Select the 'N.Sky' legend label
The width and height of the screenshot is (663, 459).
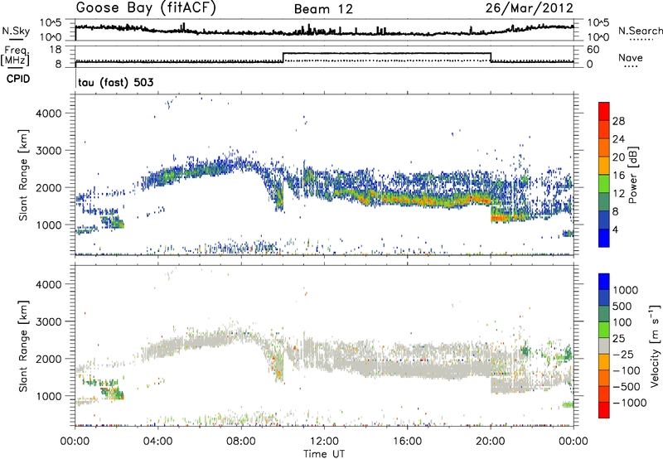[x=16, y=31]
